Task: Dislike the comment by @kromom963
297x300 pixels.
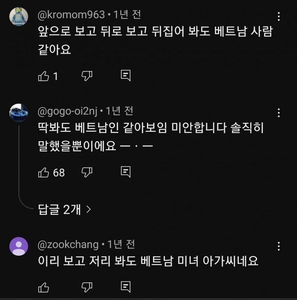Action: [87, 76]
